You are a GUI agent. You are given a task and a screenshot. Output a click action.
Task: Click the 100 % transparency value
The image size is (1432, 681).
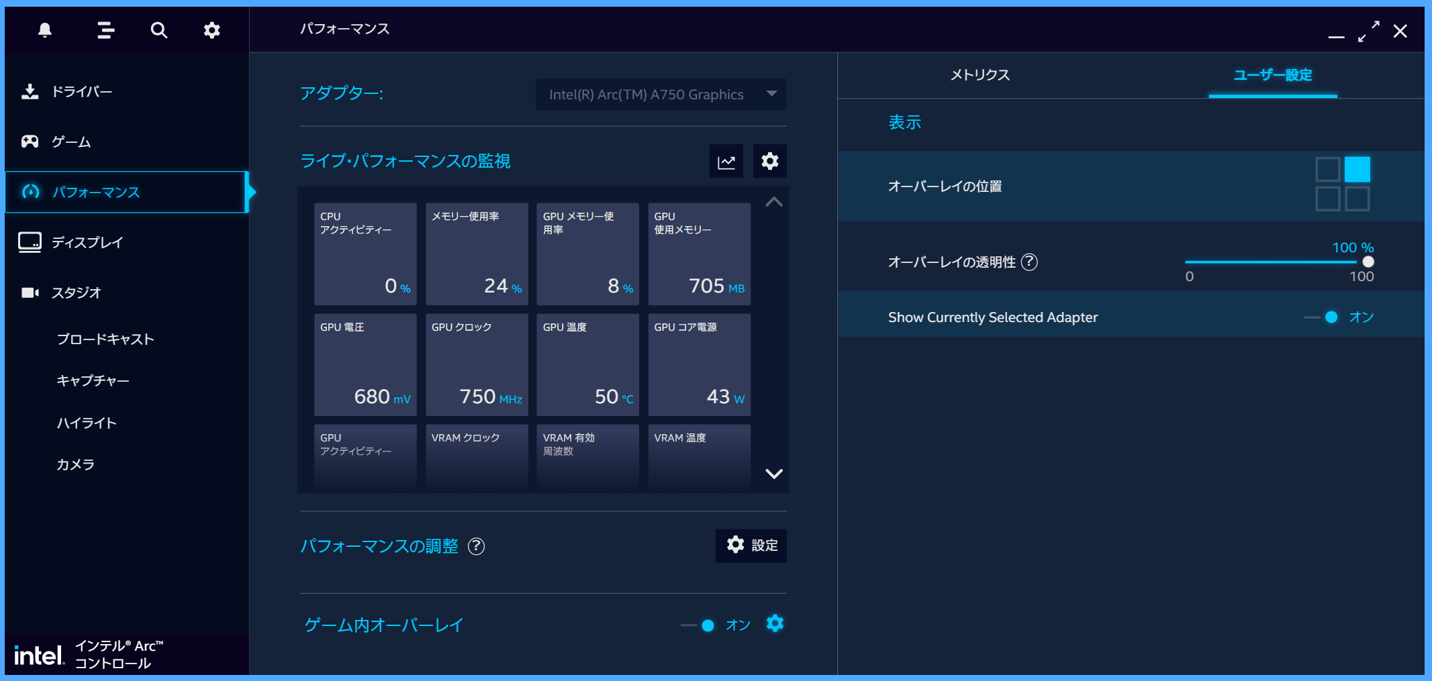pyautogui.click(x=1353, y=248)
